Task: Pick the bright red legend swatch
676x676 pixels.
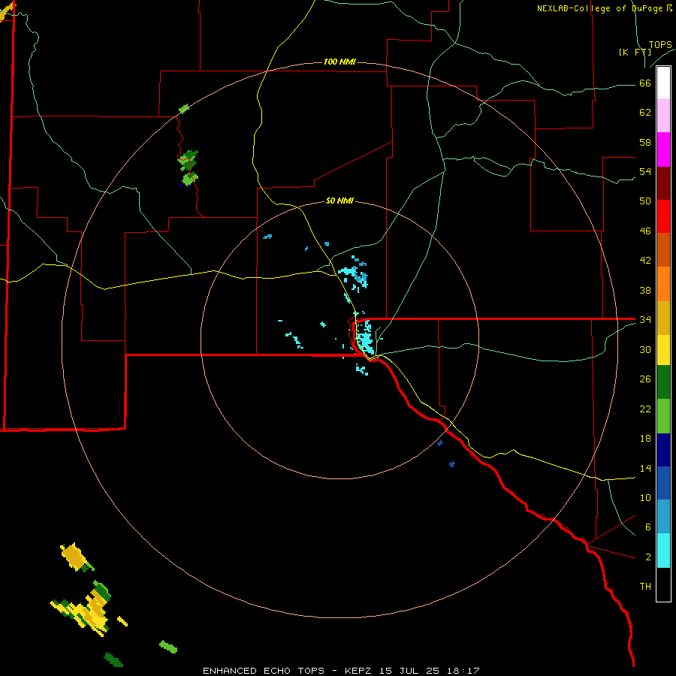Action: click(663, 216)
